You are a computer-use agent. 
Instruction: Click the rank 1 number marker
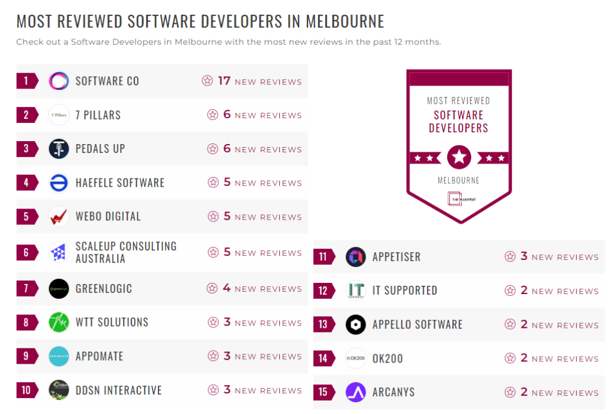pos(25,80)
